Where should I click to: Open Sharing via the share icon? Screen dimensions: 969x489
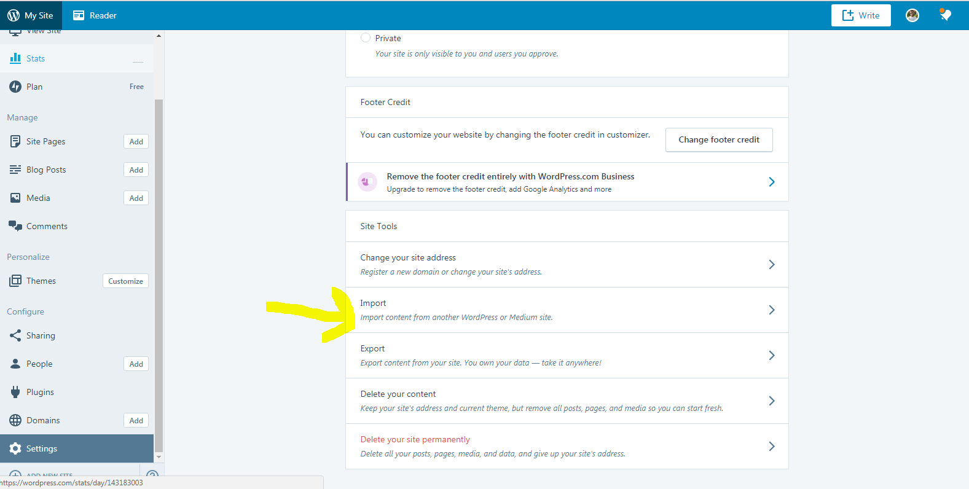point(15,335)
